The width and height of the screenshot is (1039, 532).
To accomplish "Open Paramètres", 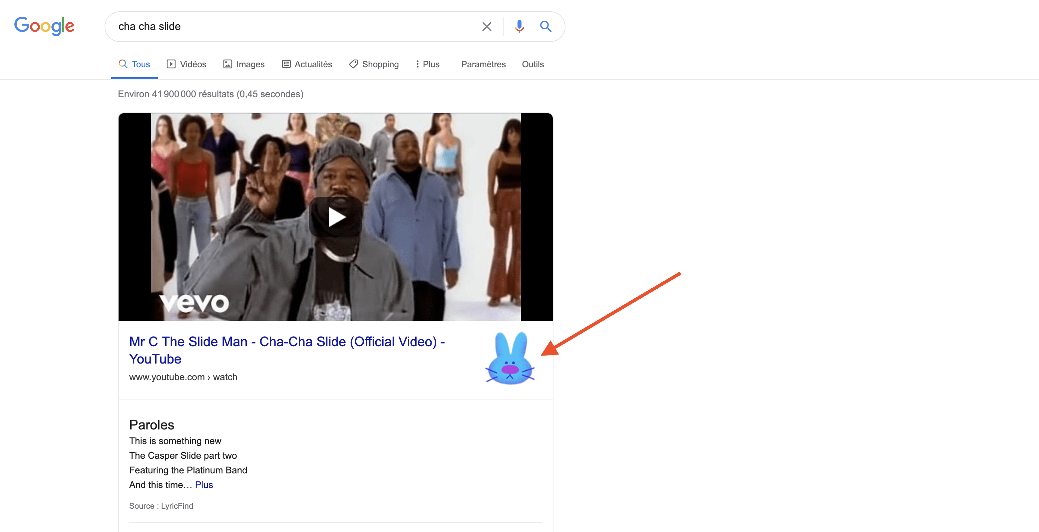I will [483, 64].
